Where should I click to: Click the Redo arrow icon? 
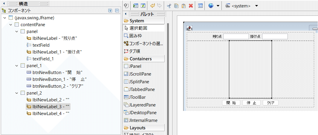(159, 6)
